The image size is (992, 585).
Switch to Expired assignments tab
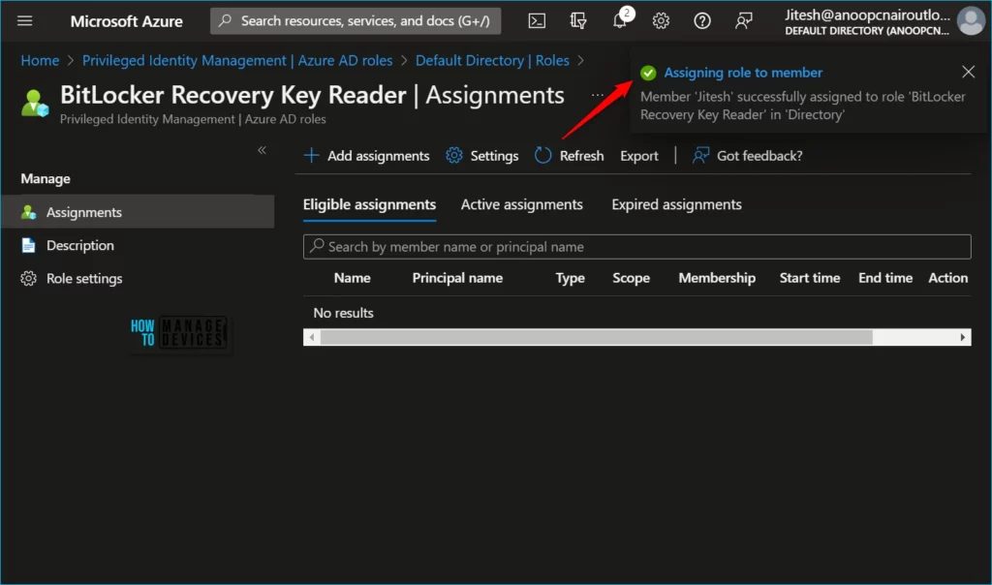(x=676, y=205)
